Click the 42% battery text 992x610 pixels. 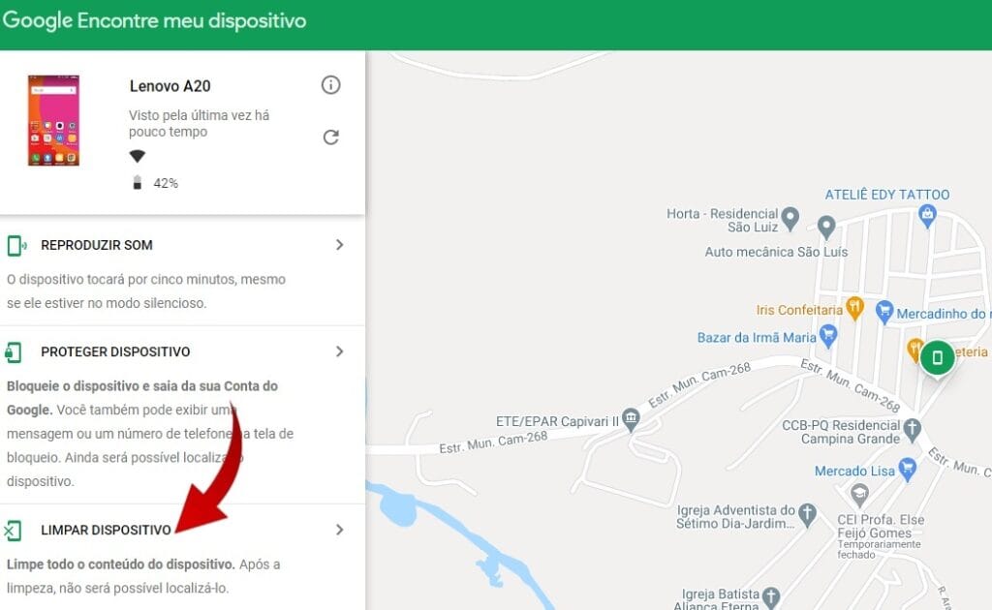(166, 183)
